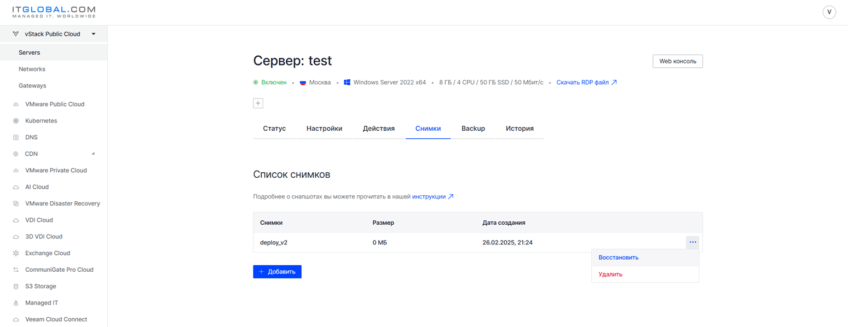Viewport: 848px width, 327px height.
Task: Click the 26.02.2025, 21:24 date cell
Action: click(x=507, y=242)
